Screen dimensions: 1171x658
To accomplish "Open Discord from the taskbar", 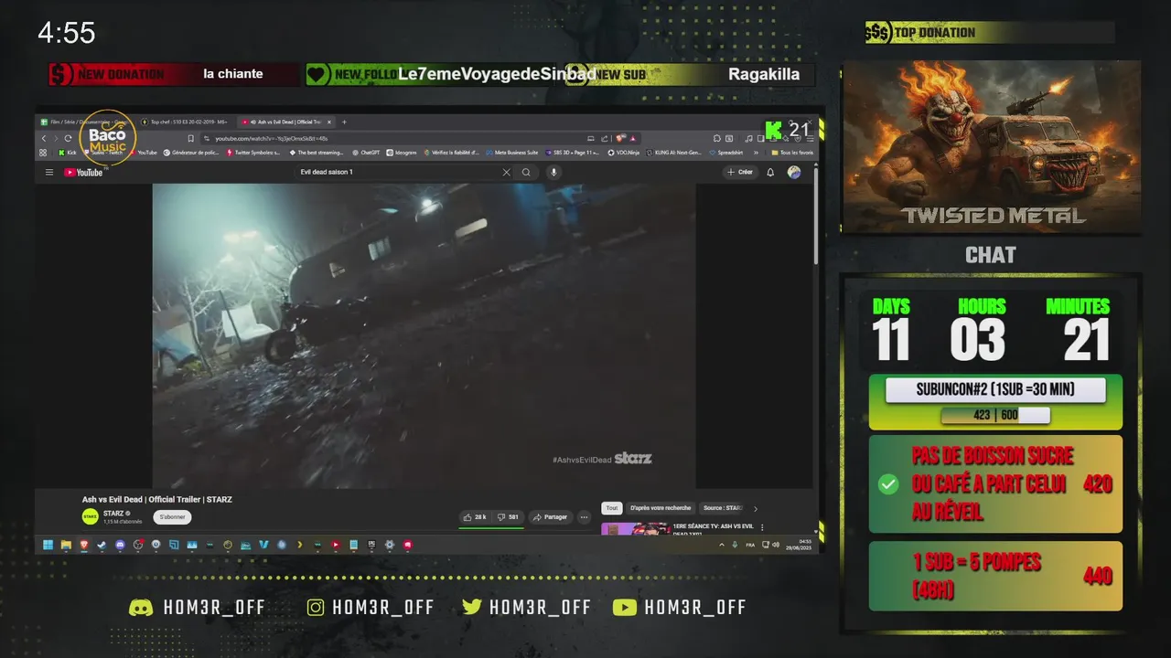I will pos(120,545).
